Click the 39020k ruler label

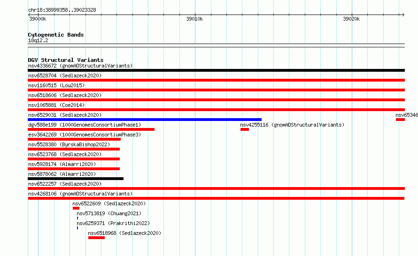(351, 19)
